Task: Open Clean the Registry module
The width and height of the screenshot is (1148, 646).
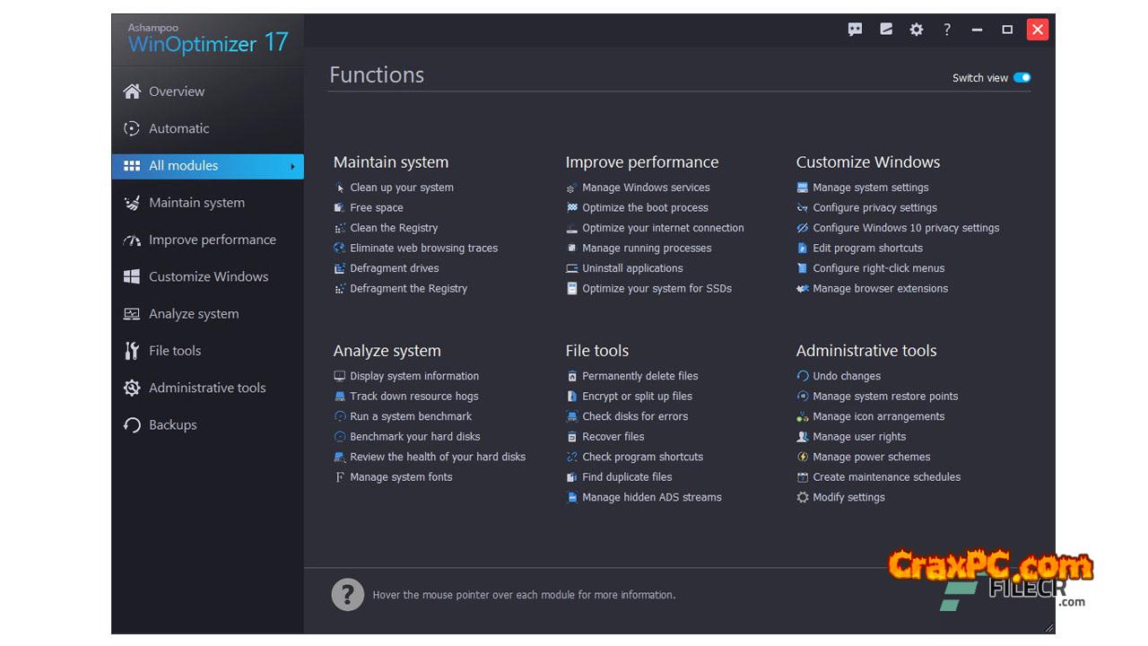Action: pyautogui.click(x=394, y=228)
